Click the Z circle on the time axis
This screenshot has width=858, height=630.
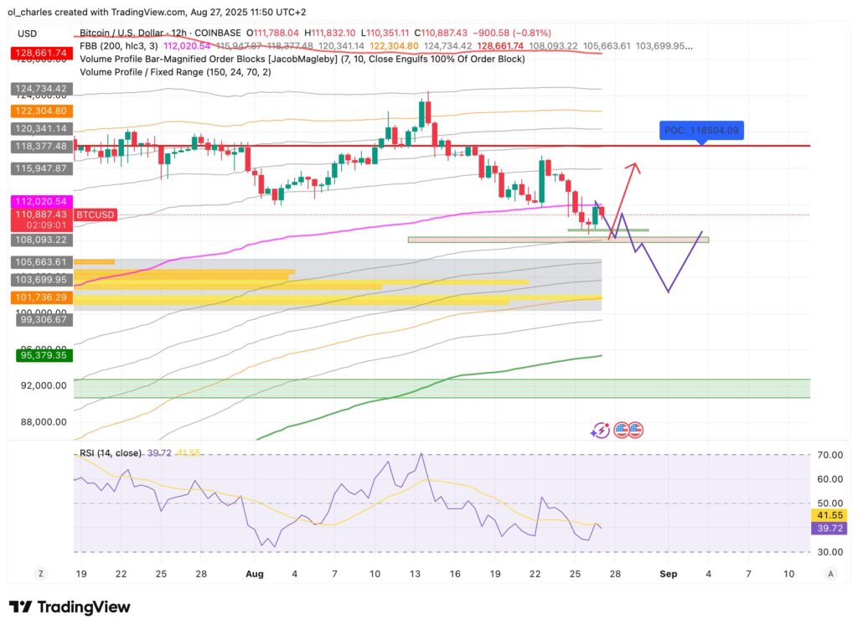point(40,574)
